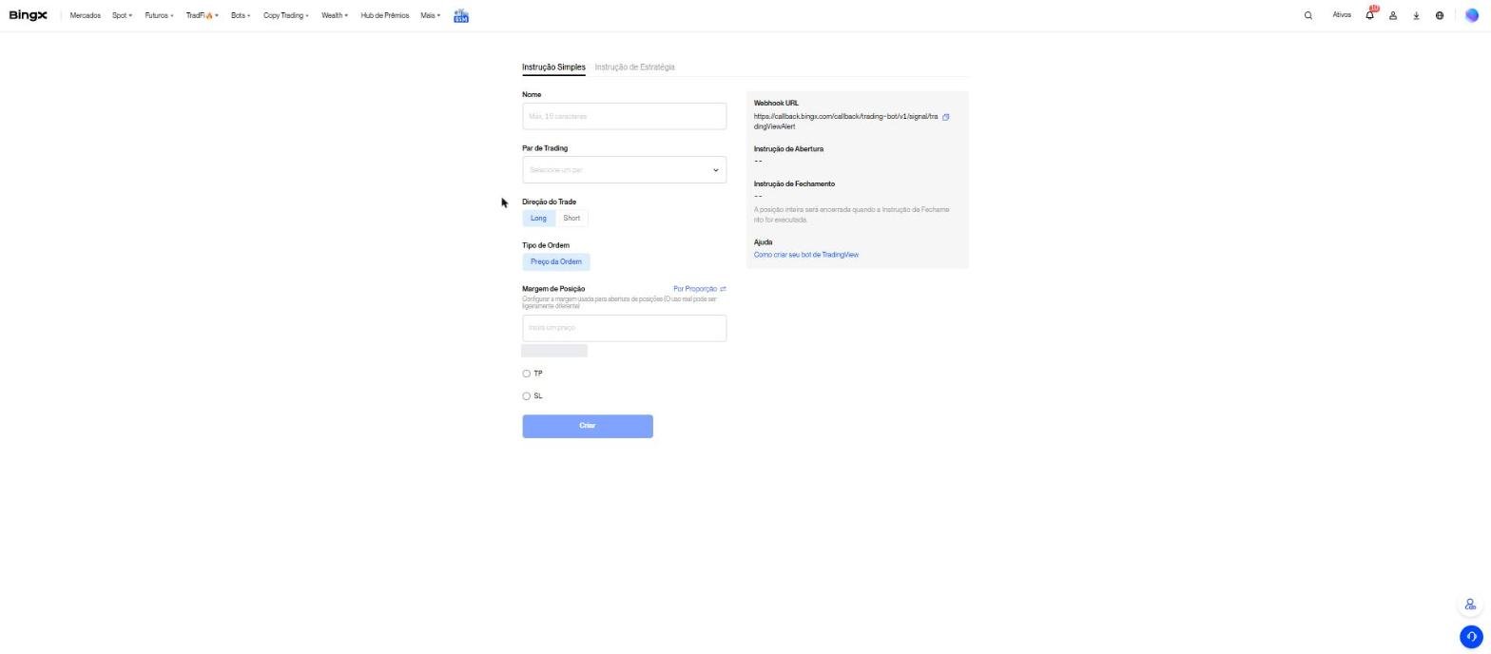The image size is (1491, 654).
Task: Click the Direção do Trade label
Action: 549,202
